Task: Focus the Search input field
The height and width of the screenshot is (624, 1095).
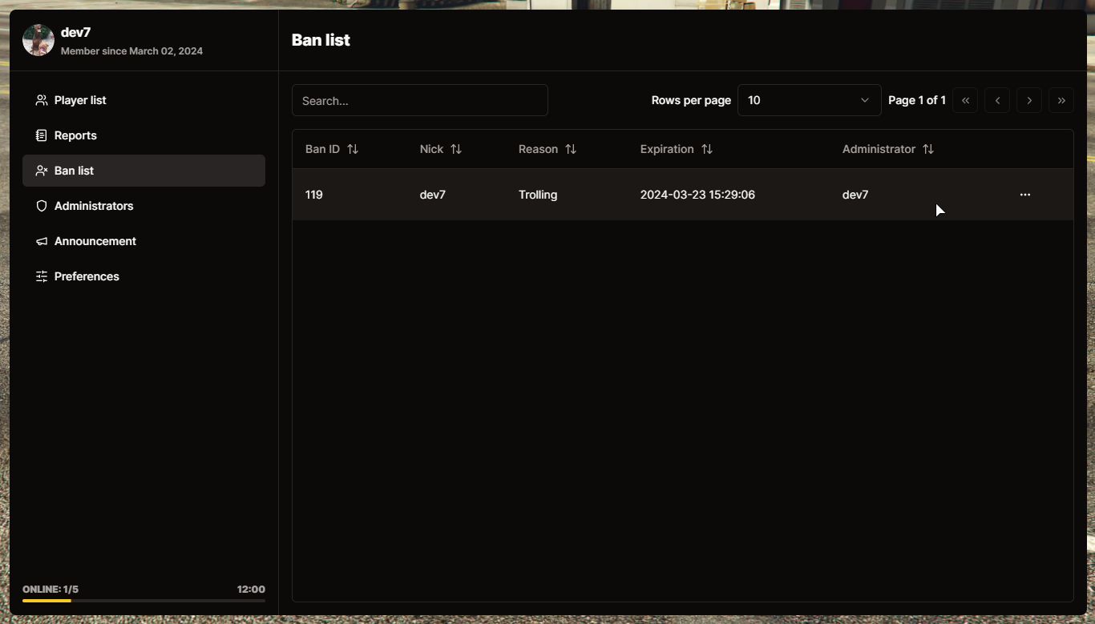Action: (x=419, y=100)
